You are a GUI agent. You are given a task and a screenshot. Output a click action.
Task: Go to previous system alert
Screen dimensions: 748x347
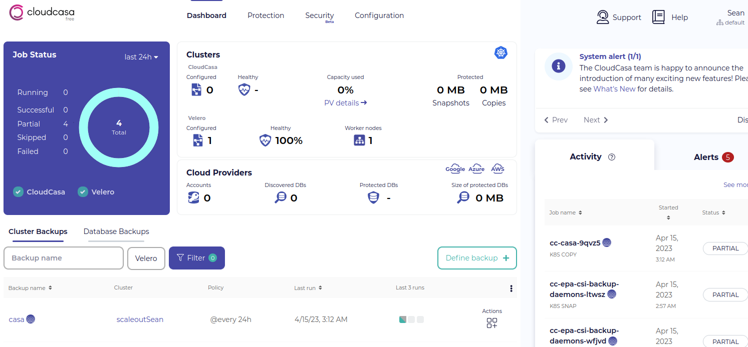pyautogui.click(x=556, y=120)
